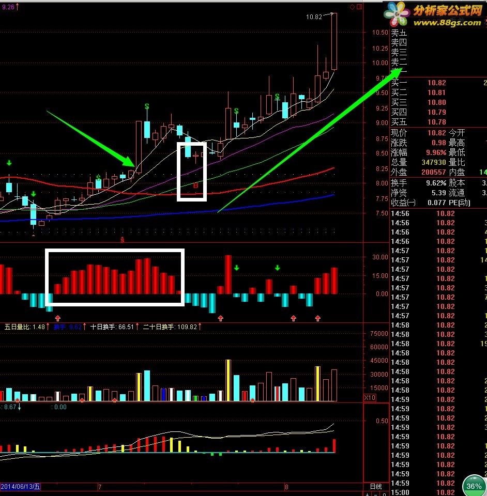Click the 75000 label on the volume axis
The width and height of the screenshot is (487, 496).
point(379,333)
